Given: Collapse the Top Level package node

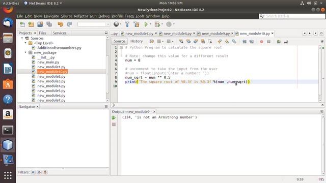Looking at the screenshot, I should point(25,43).
